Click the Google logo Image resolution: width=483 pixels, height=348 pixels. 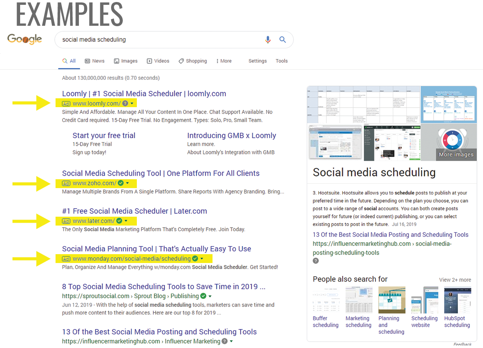pyautogui.click(x=25, y=39)
